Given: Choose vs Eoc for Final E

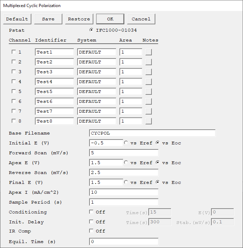Looking at the screenshot, I should click(x=158, y=182).
